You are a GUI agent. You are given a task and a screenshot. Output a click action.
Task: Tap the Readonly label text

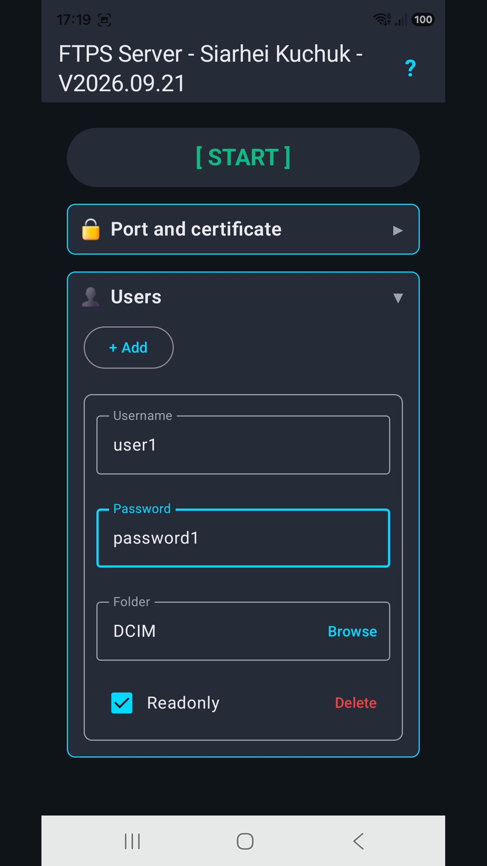pyautogui.click(x=183, y=703)
